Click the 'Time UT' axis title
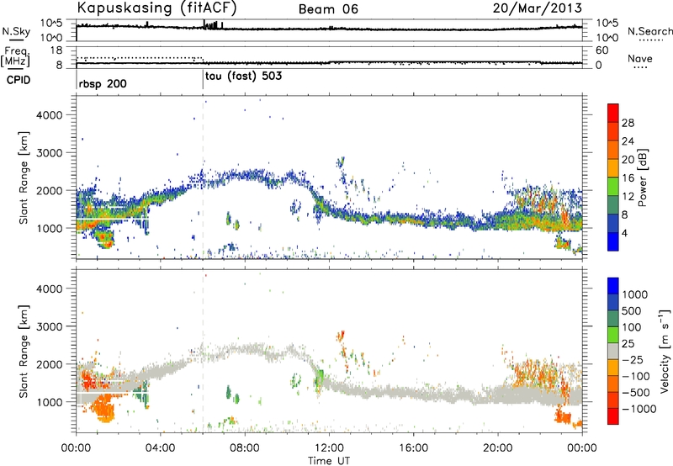 pos(329,461)
